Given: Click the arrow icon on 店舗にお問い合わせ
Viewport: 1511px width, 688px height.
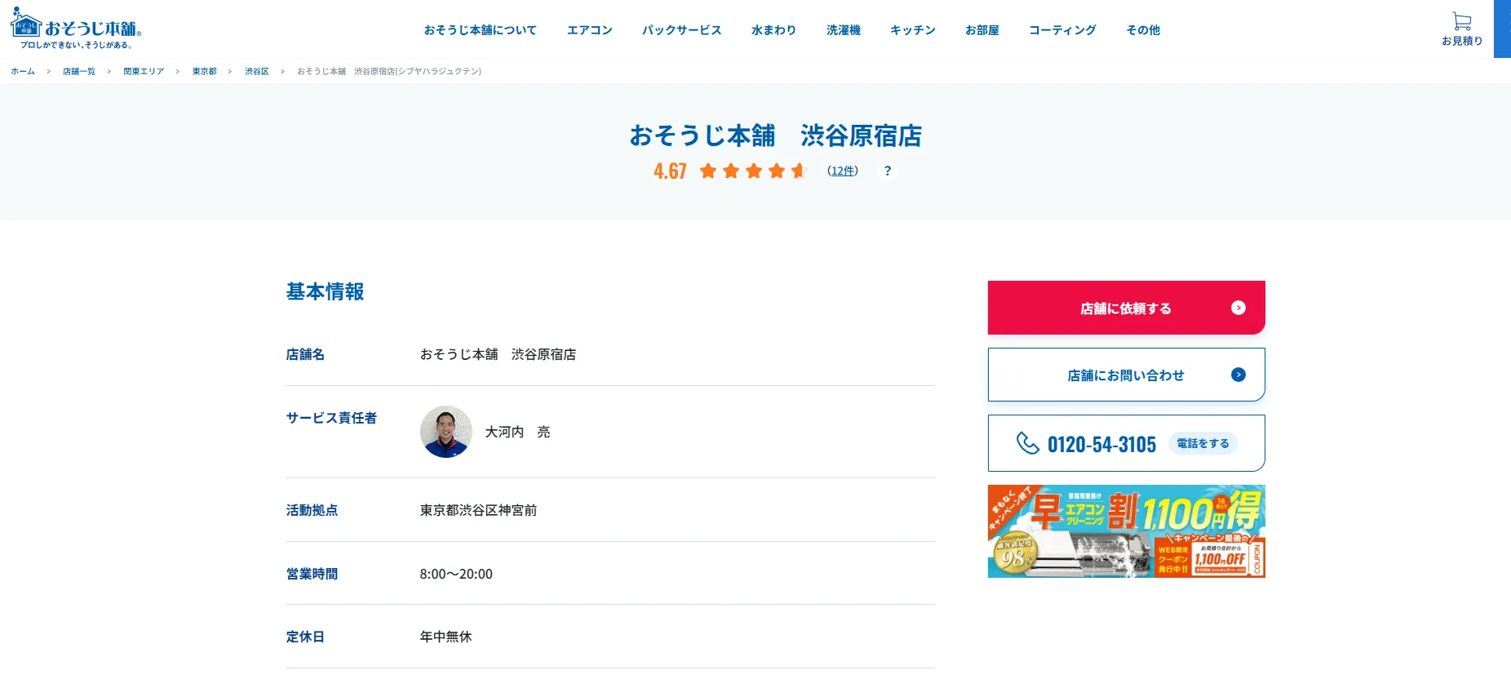Looking at the screenshot, I should [x=1238, y=375].
